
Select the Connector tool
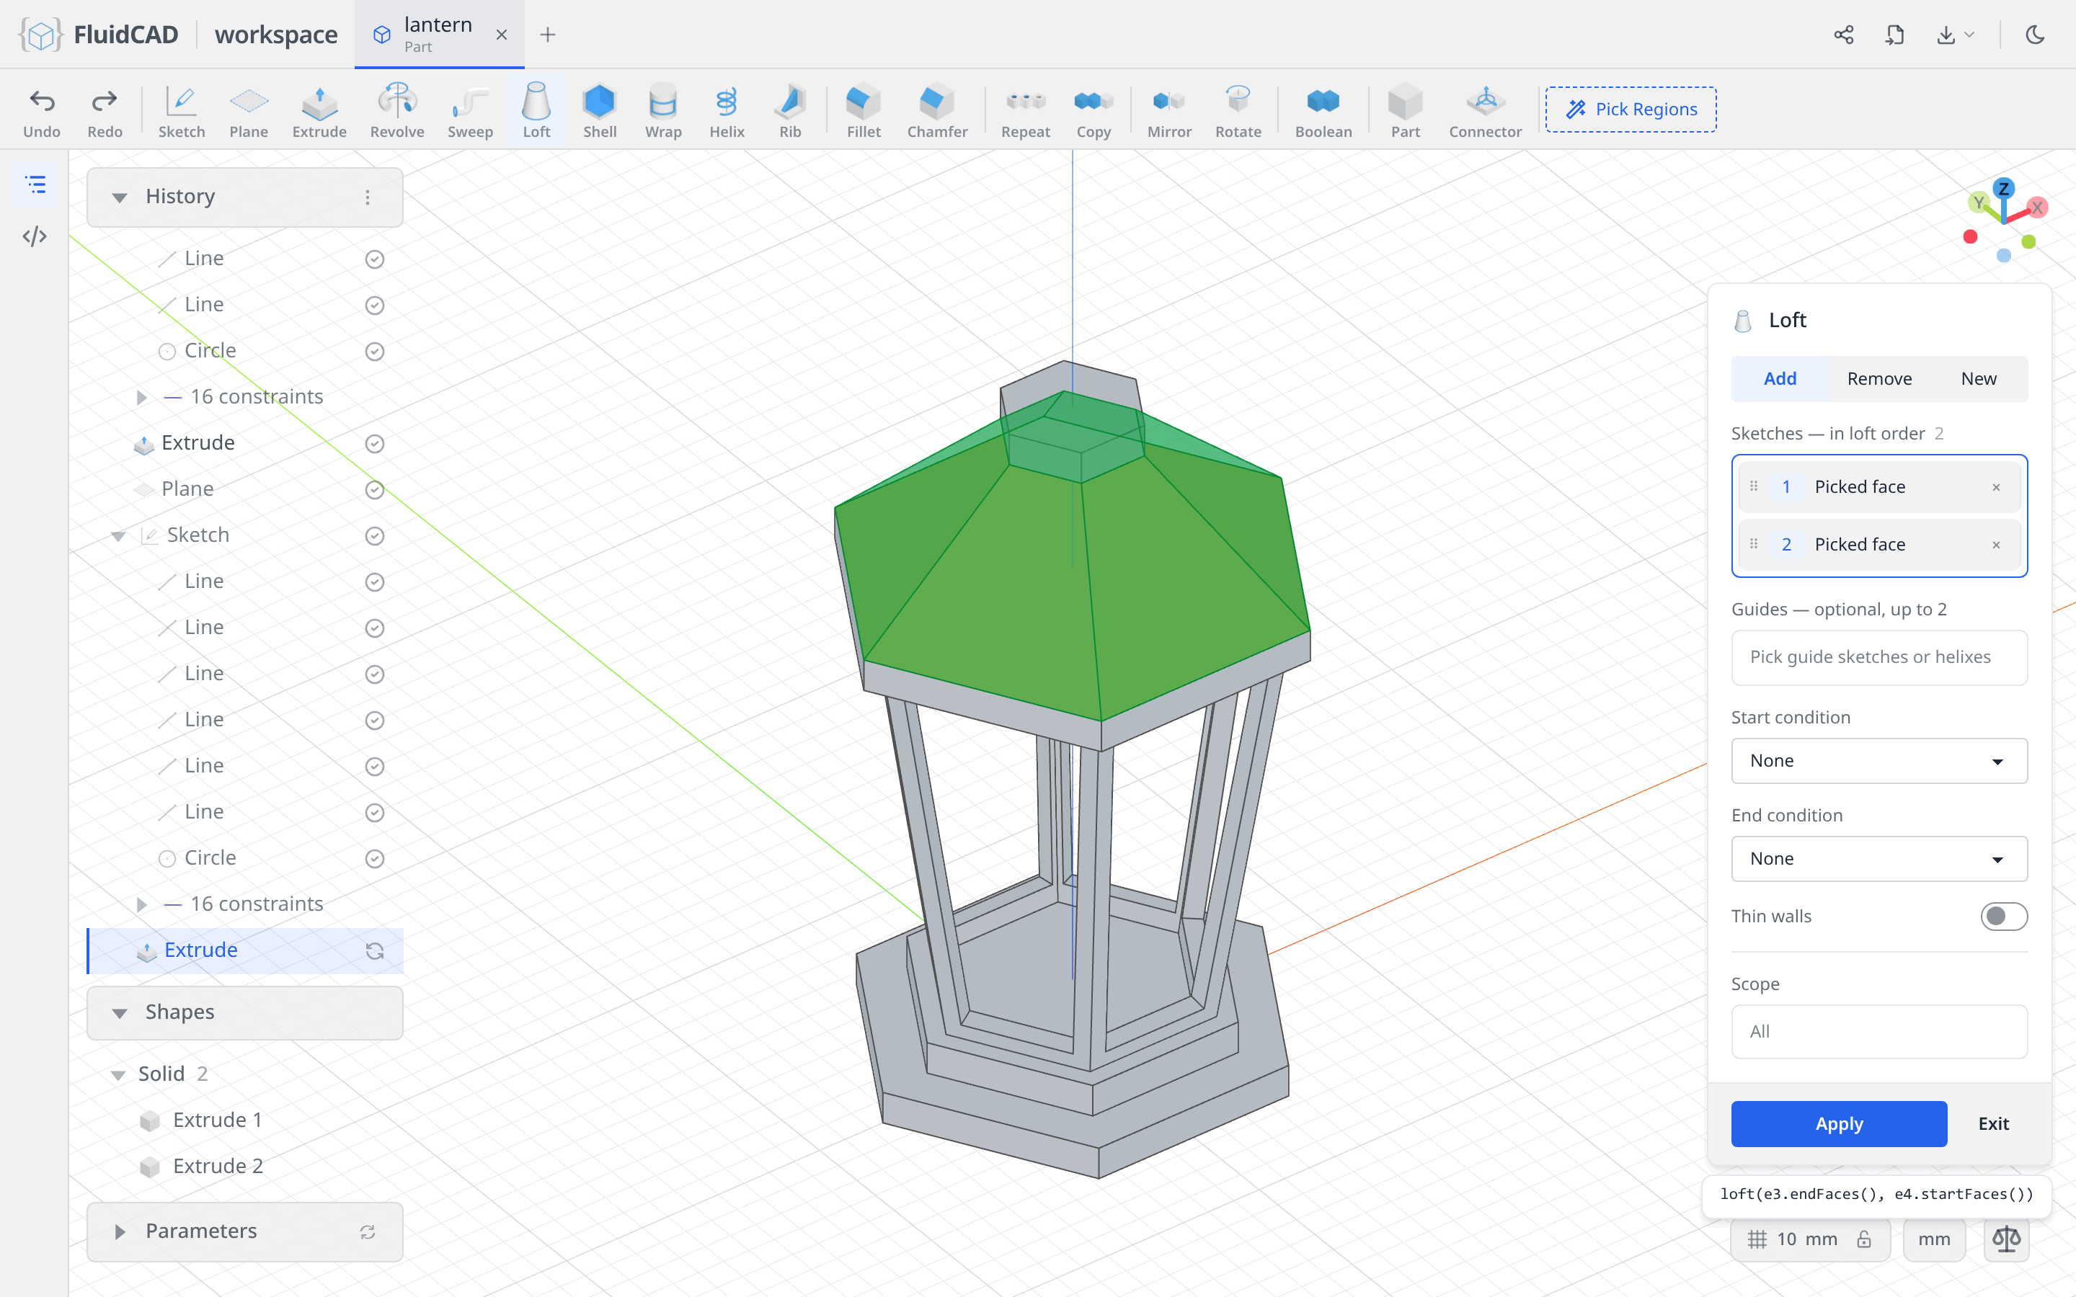pyautogui.click(x=1485, y=111)
